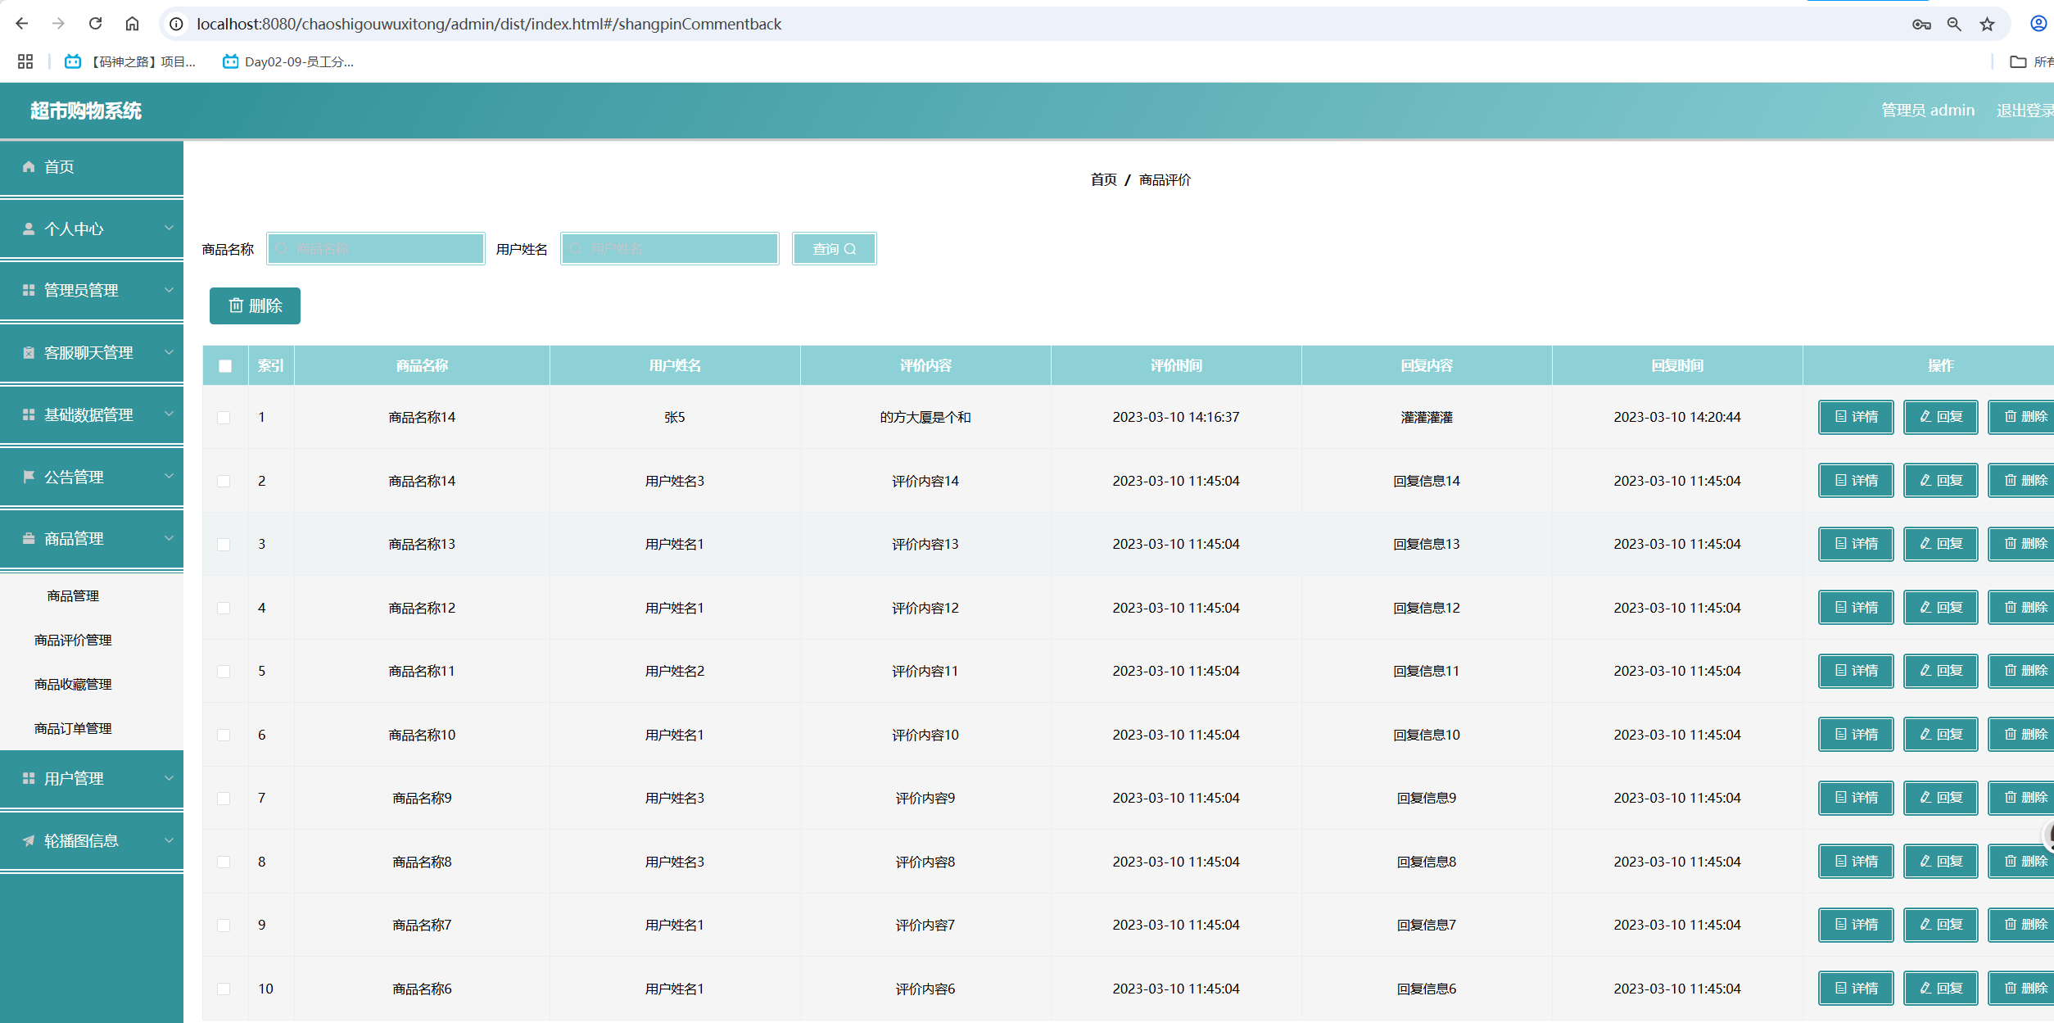Viewport: 2054px width, 1023px height.
Task: Click the 商品管理 briefcase icon
Action: point(29,538)
